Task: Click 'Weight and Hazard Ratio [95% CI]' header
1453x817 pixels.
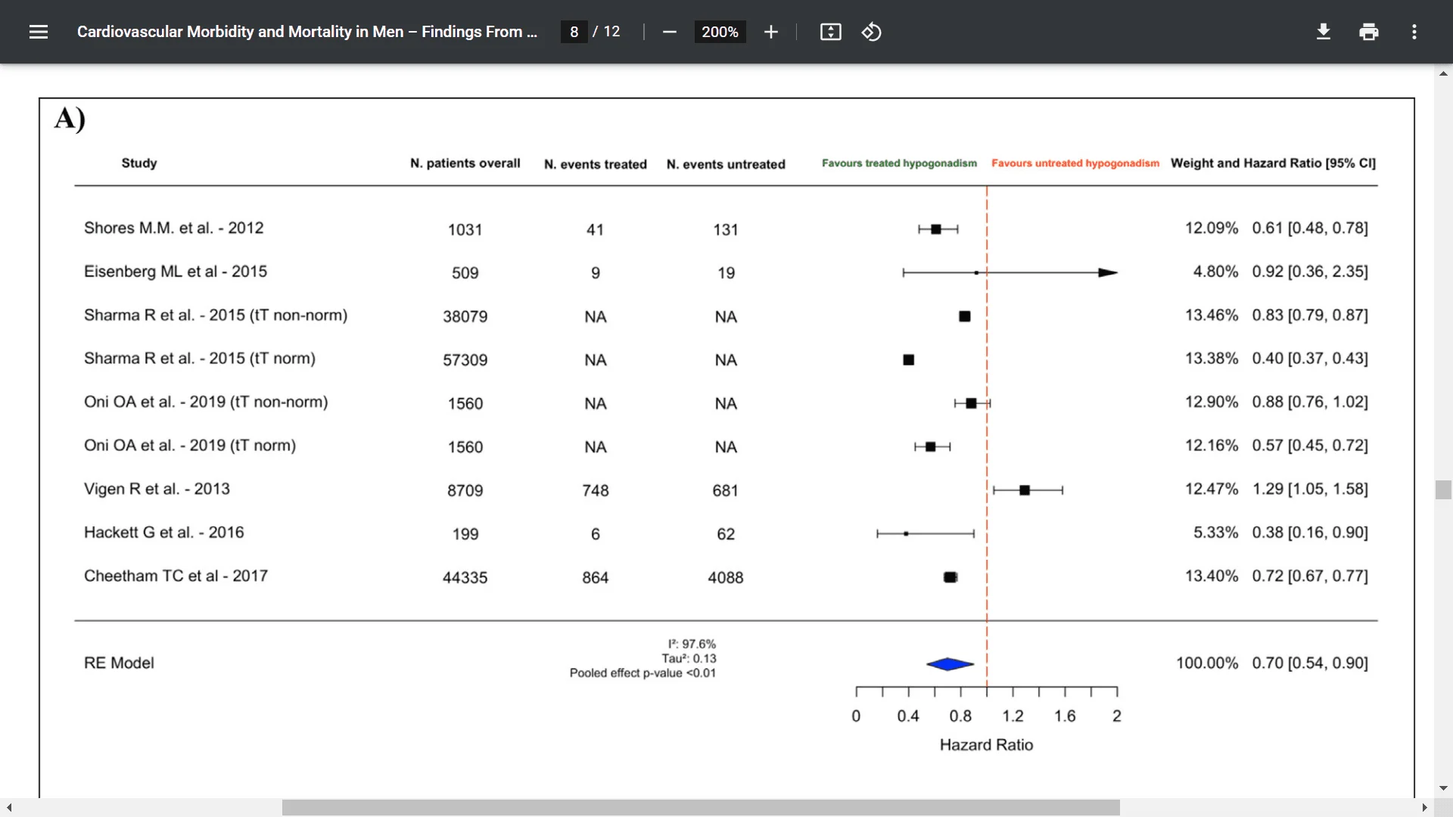Action: 1273,163
